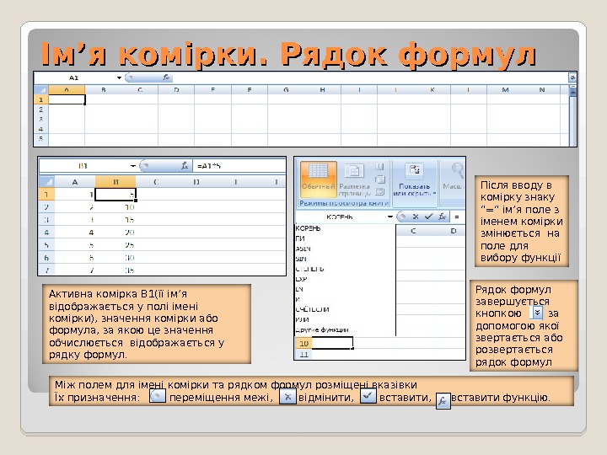Click the double-chevron icon in the Рядок формул note
The width and height of the screenshot is (607, 455).
point(536,313)
